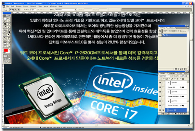Switch to the Paths tab
The height and width of the screenshot is (131, 195).
(x=180, y=73)
